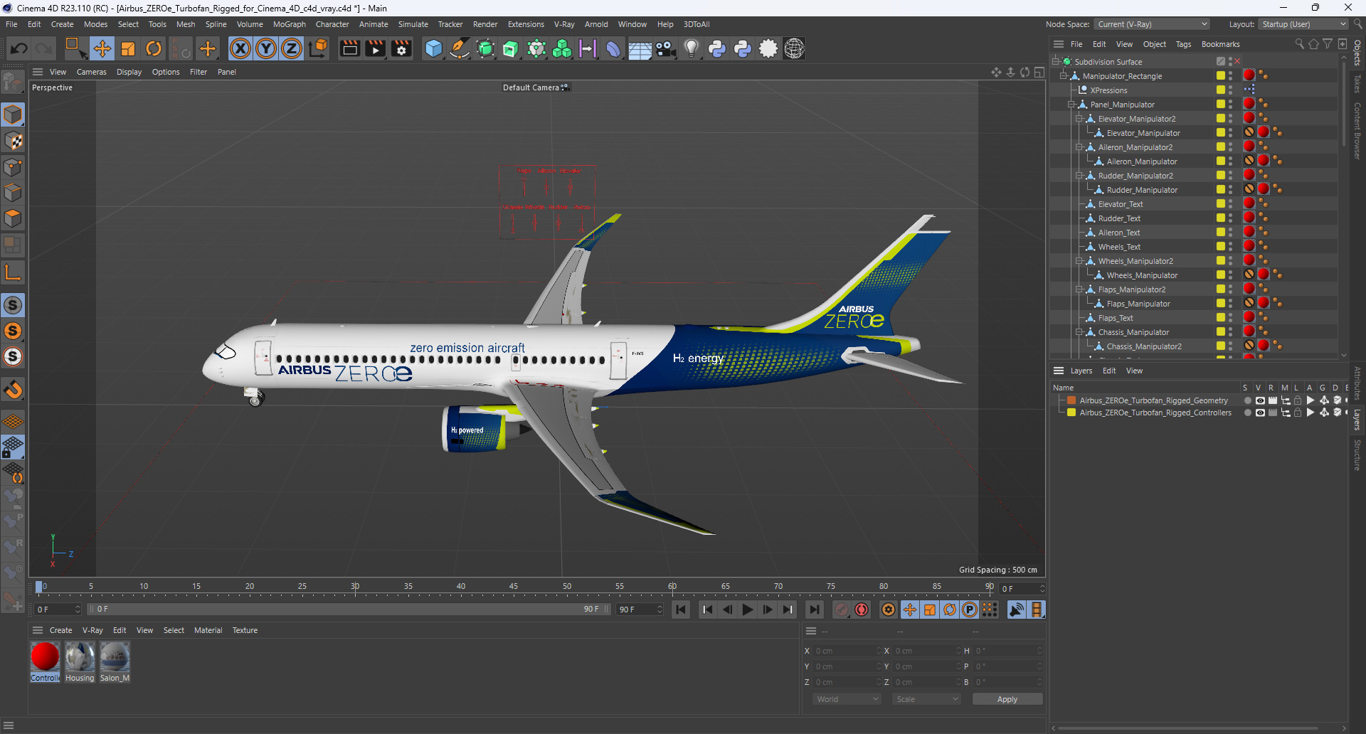
Task: Go to start of timeline
Action: (x=681, y=610)
